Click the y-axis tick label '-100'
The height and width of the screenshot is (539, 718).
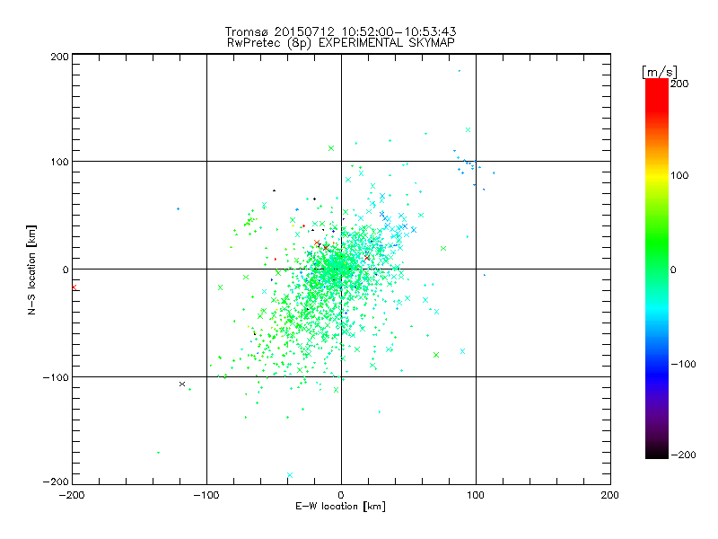56,377
